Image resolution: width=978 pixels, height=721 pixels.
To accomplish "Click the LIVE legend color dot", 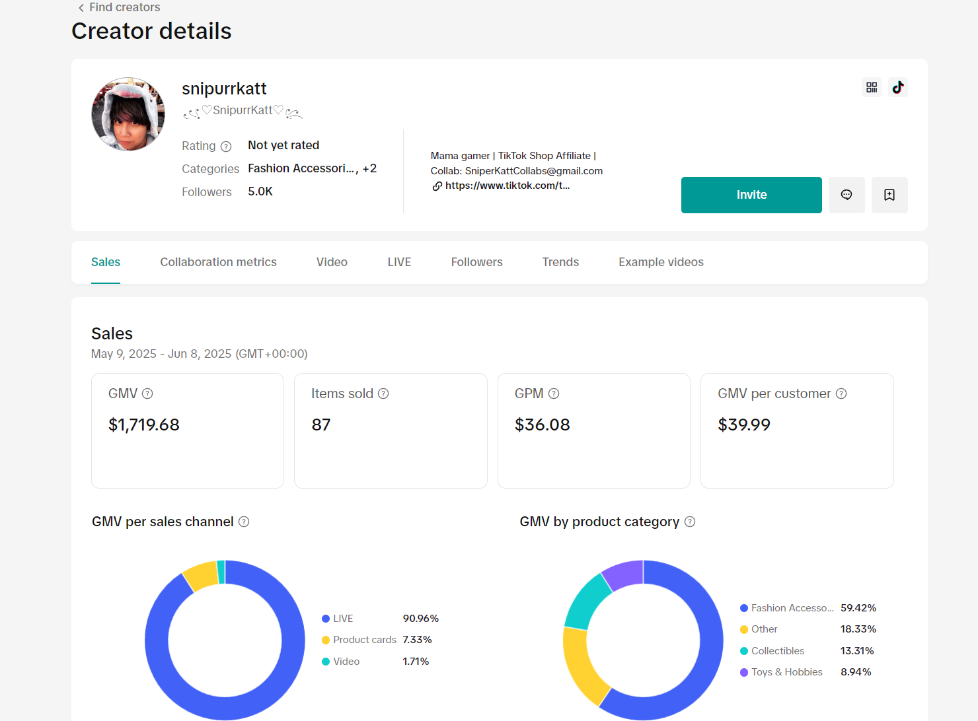I will 326,619.
